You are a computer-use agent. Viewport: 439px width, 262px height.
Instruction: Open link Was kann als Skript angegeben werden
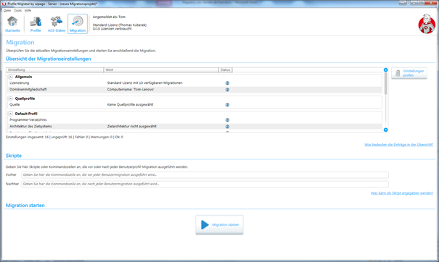click(402, 193)
